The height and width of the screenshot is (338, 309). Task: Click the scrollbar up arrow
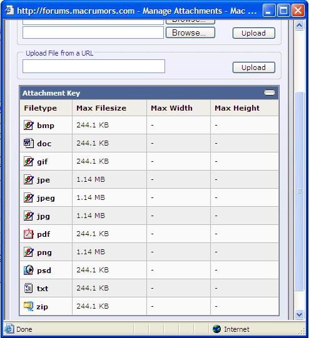coord(299,26)
